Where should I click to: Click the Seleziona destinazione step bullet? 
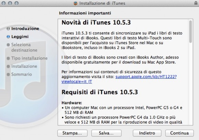point(8,45)
